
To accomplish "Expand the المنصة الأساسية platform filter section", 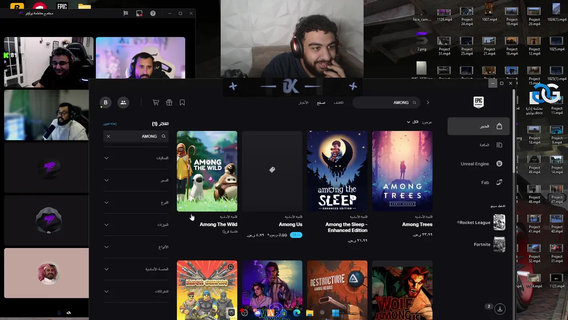I will [136, 269].
